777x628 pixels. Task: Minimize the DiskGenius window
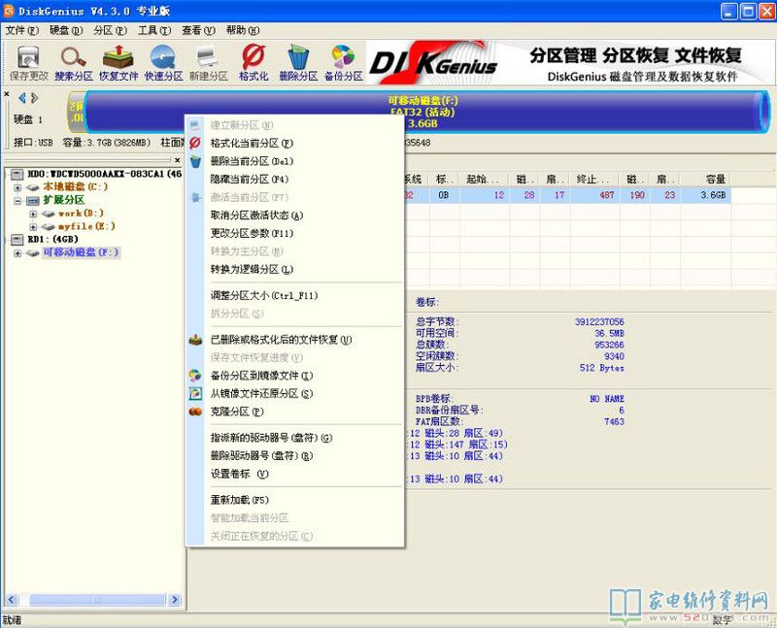coord(728,11)
